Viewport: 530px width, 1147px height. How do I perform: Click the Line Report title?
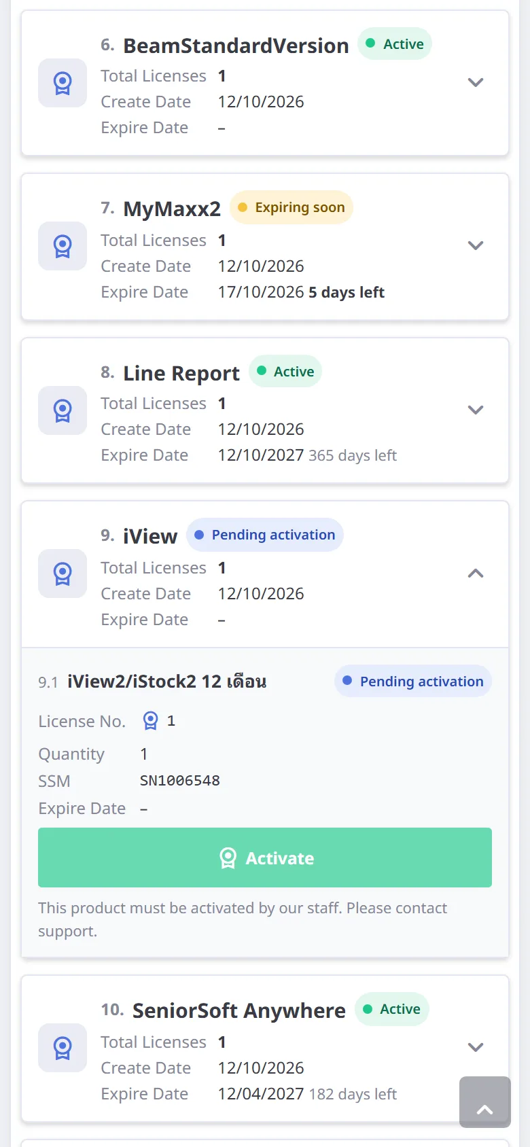click(x=181, y=373)
